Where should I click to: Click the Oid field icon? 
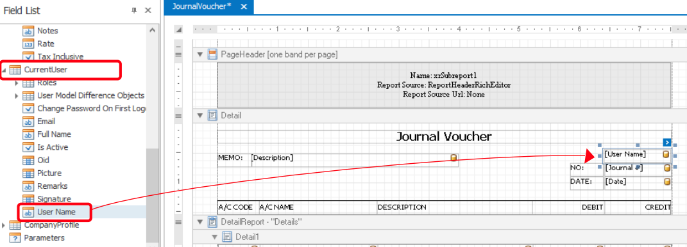pyautogui.click(x=28, y=161)
